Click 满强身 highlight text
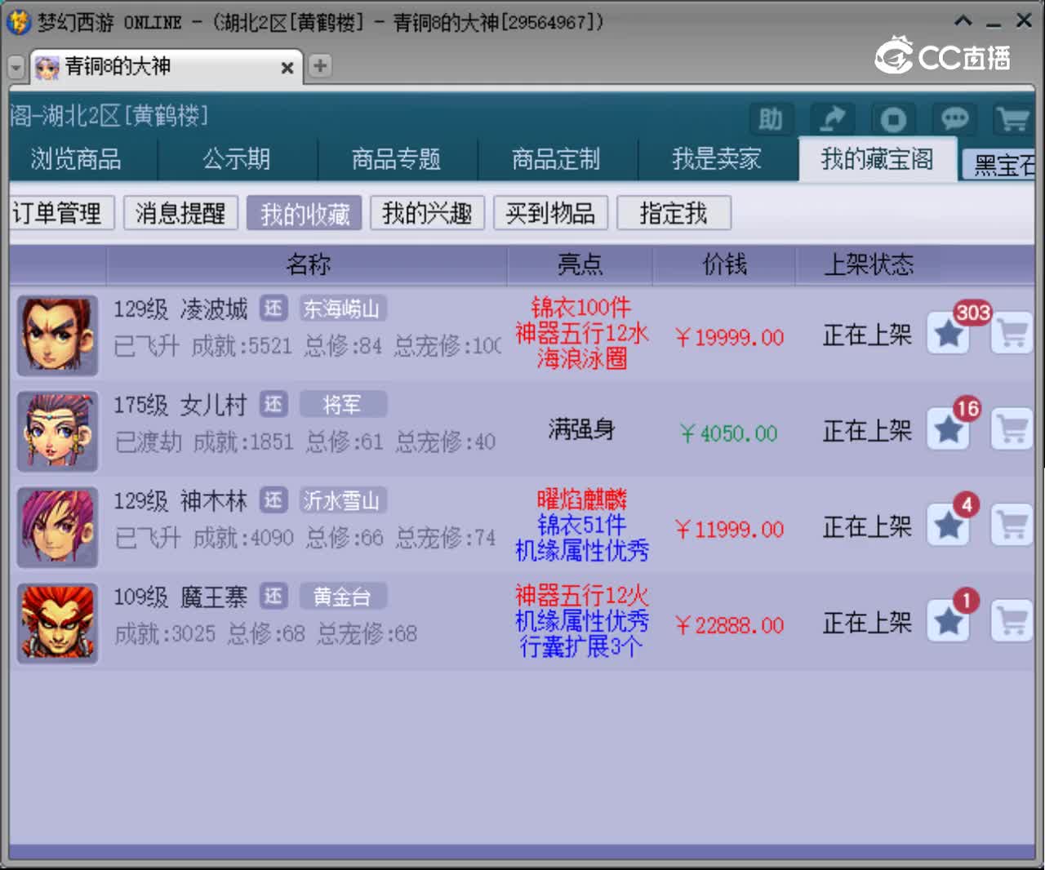This screenshot has width=1045, height=870. [x=581, y=428]
